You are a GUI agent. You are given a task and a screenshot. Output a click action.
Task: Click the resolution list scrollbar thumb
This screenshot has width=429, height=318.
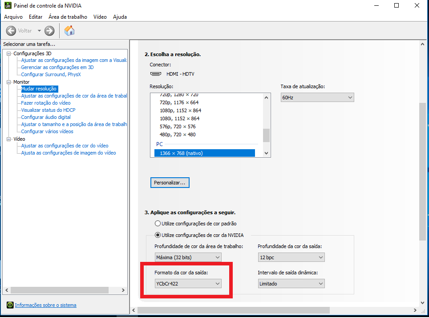(x=267, y=135)
